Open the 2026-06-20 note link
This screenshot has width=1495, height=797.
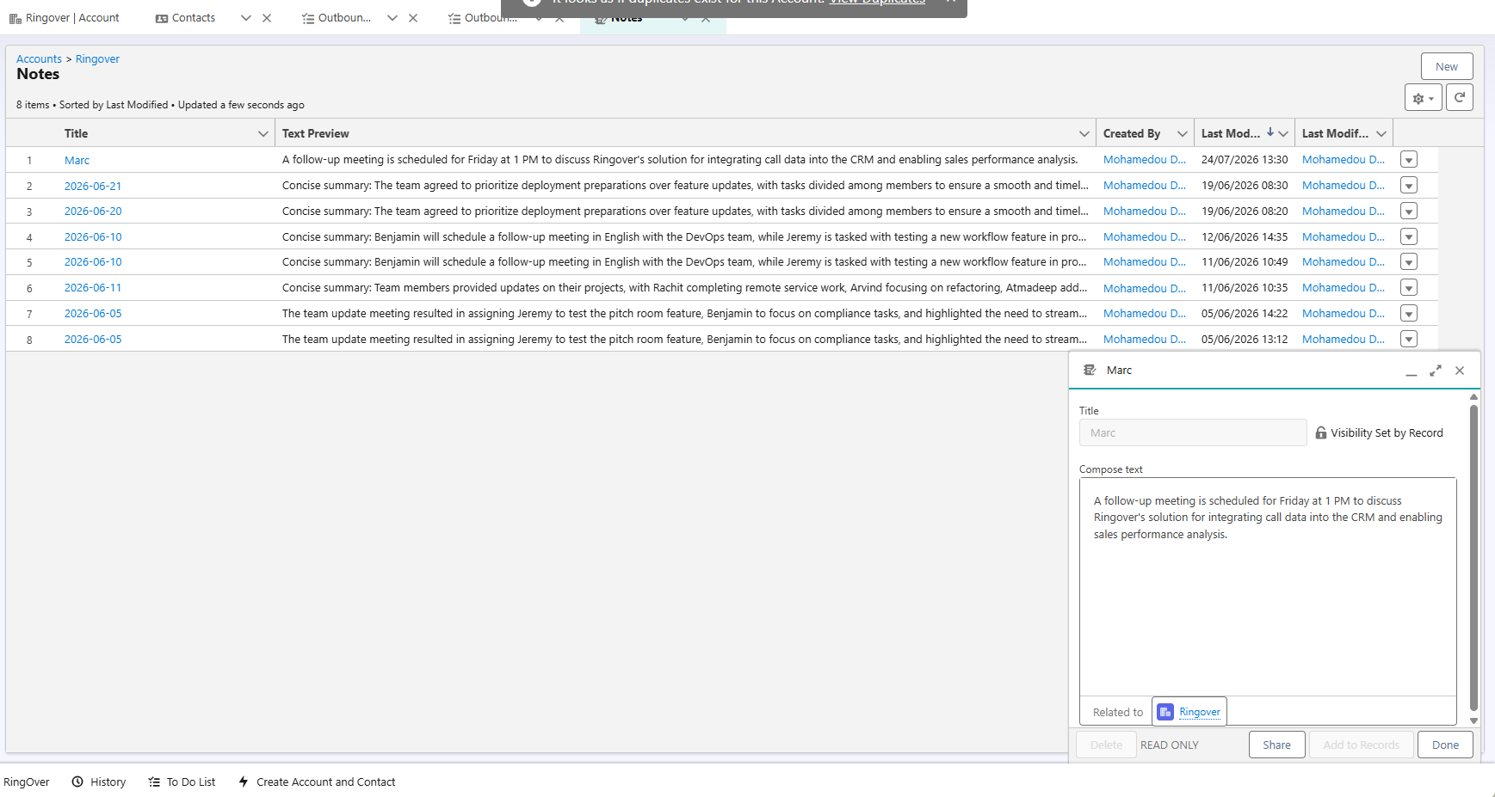pos(93,211)
